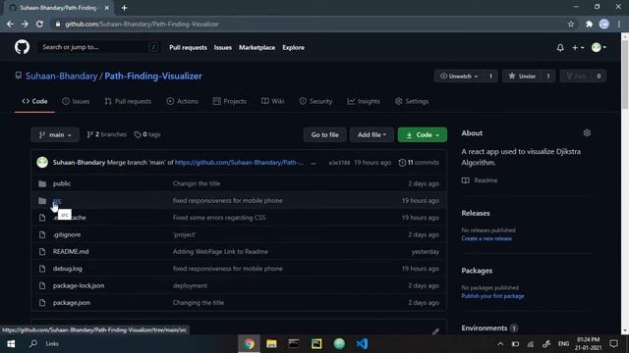Open the README.md file
Screen dimensions: 629x353
[x=71, y=252]
